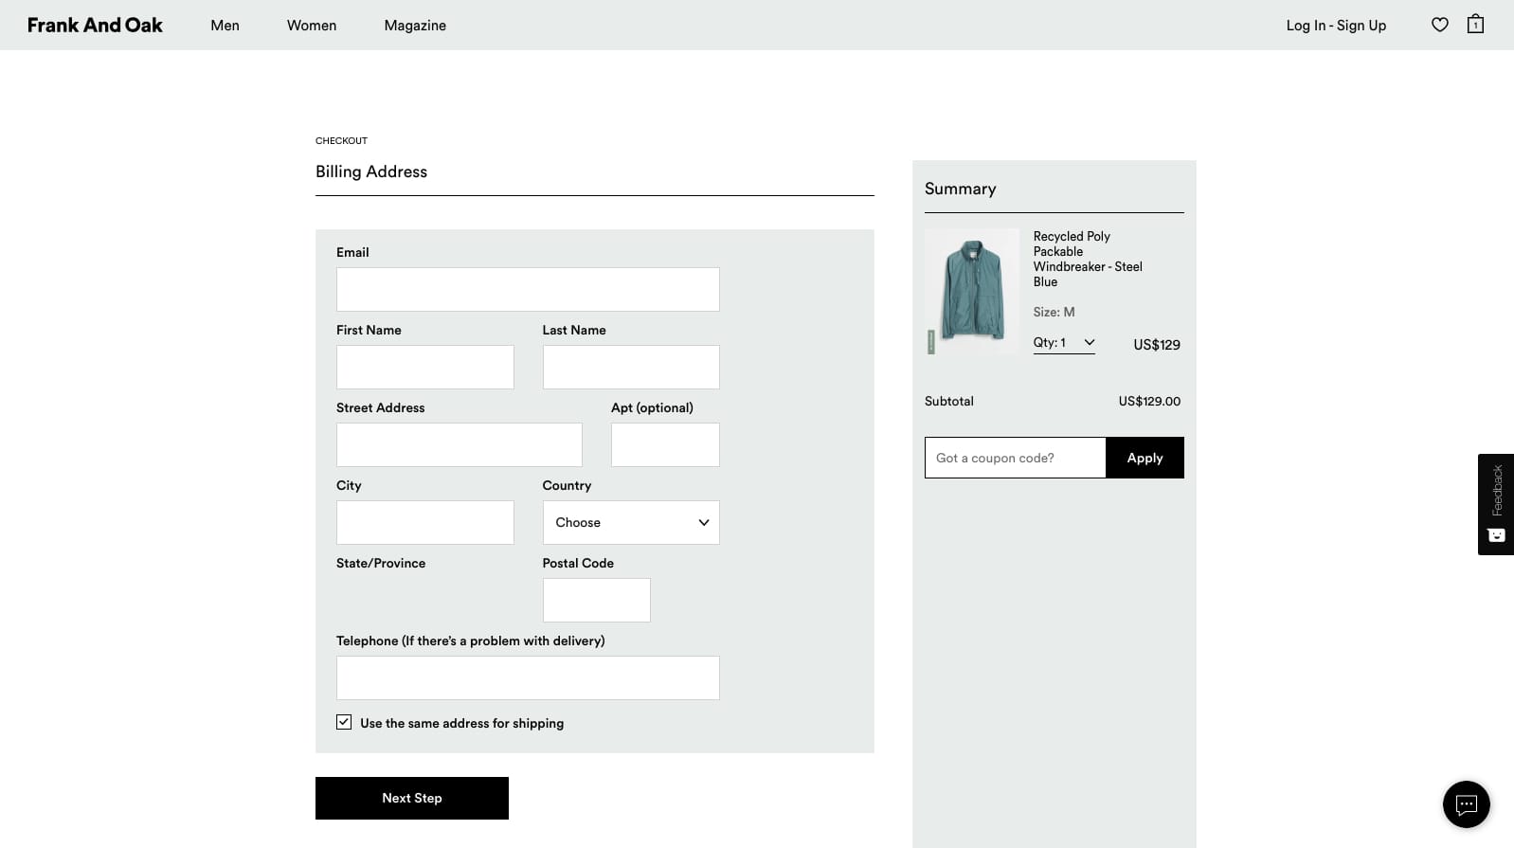Click the Subtotal US$129.00 amount
The width and height of the screenshot is (1514, 848).
tap(1149, 402)
